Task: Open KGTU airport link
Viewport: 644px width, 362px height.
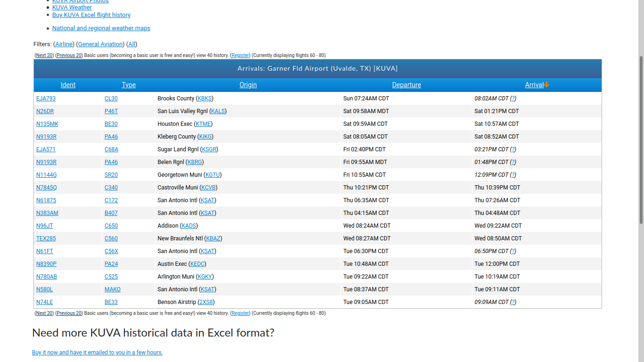Action: [213, 175]
